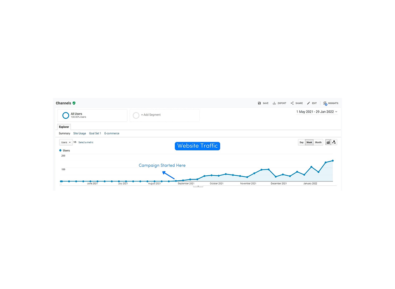The height and width of the screenshot is (289, 395).
Task: Switch chart granularity to Day
Action: click(301, 142)
